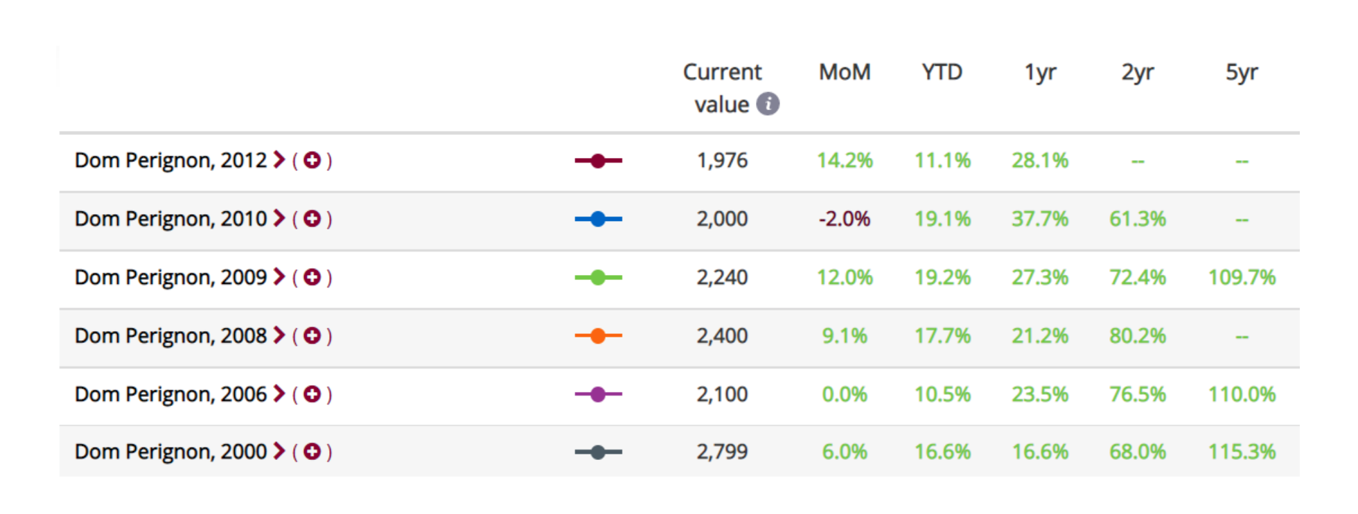The height and width of the screenshot is (514, 1358).
Task: Sort by the YTD column header
Action: point(942,72)
